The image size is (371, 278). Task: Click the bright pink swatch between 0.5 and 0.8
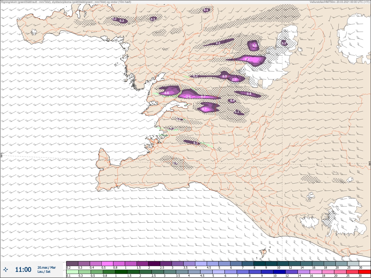pyautogui.click(x=108, y=263)
